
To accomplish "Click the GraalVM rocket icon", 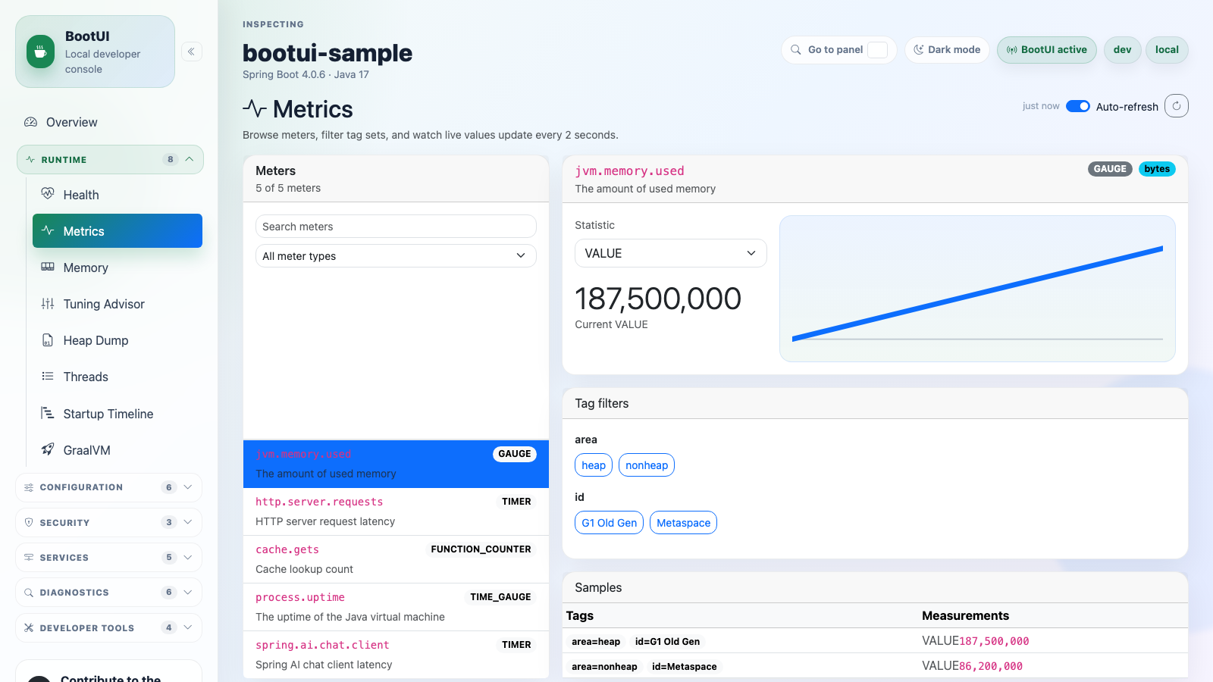I will pyautogui.click(x=48, y=449).
